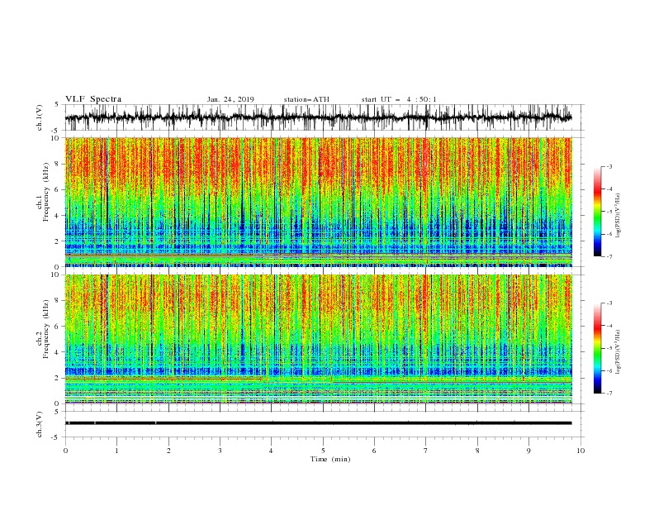Click time-axis tick label '0'
Viewport: 654px width, 506px height.
[65, 451]
